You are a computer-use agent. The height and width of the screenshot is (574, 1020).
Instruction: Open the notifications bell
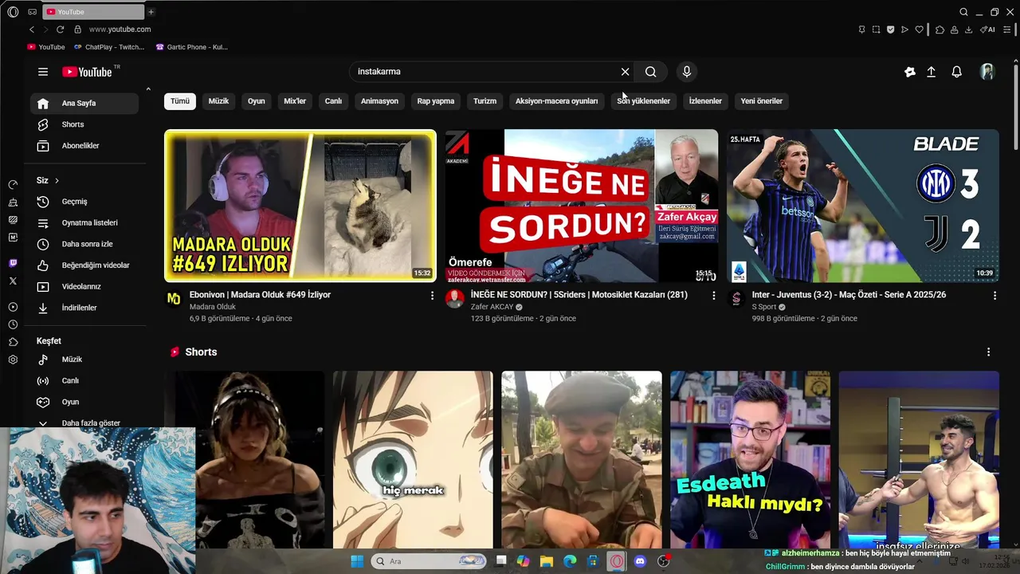[x=957, y=72]
